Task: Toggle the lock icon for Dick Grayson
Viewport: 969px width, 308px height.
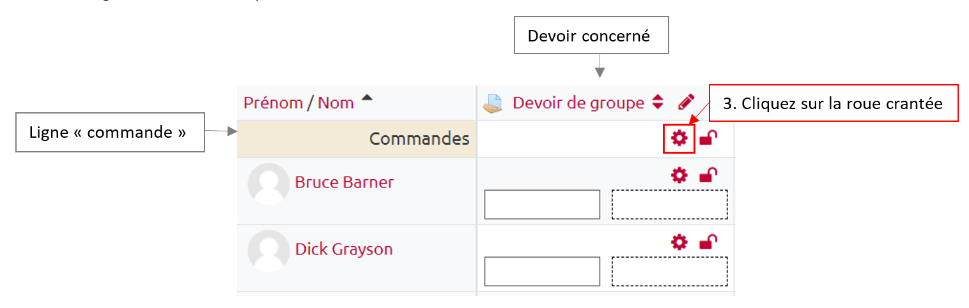Action: click(708, 242)
